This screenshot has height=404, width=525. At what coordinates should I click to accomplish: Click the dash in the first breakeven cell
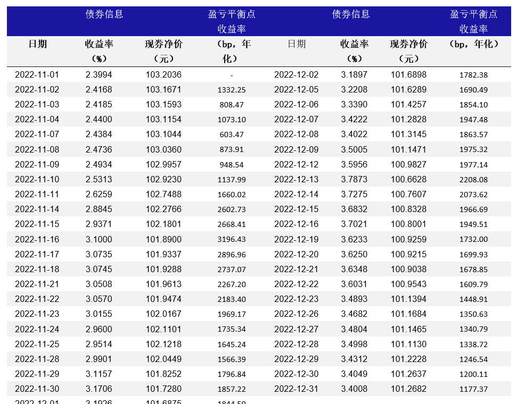[x=231, y=75]
